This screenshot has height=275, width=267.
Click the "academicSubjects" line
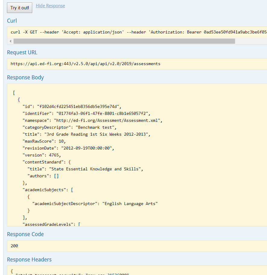click(x=48, y=190)
